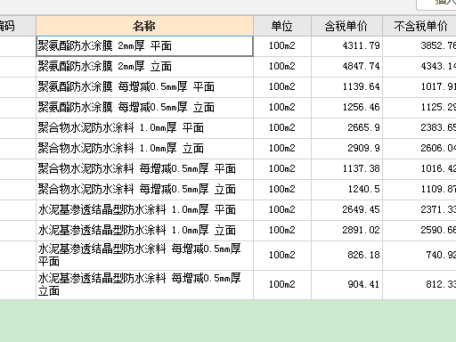This screenshot has height=342, width=456.
Task: Select 水泥基渗透结晶型防水涂料 每增减0.5mm厚 立面
Action: [144, 285]
